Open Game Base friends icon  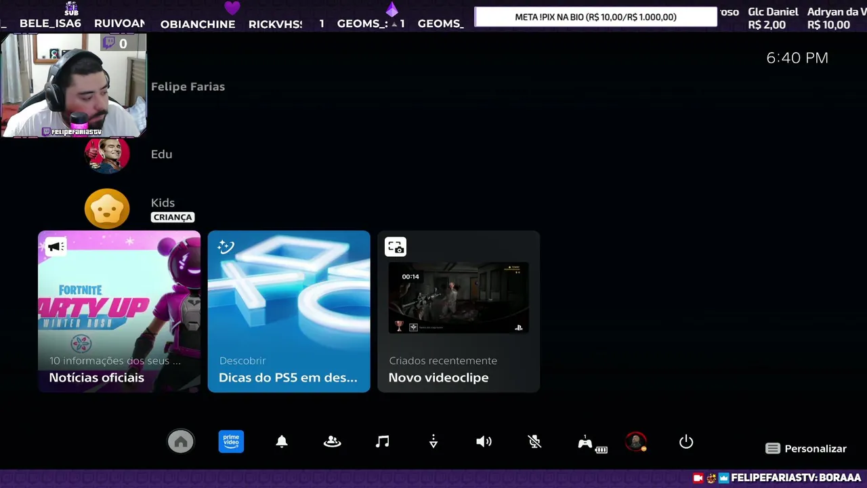tap(332, 442)
